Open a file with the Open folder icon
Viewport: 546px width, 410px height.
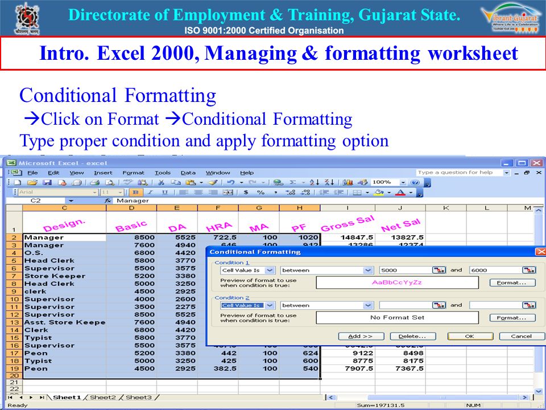coord(32,182)
